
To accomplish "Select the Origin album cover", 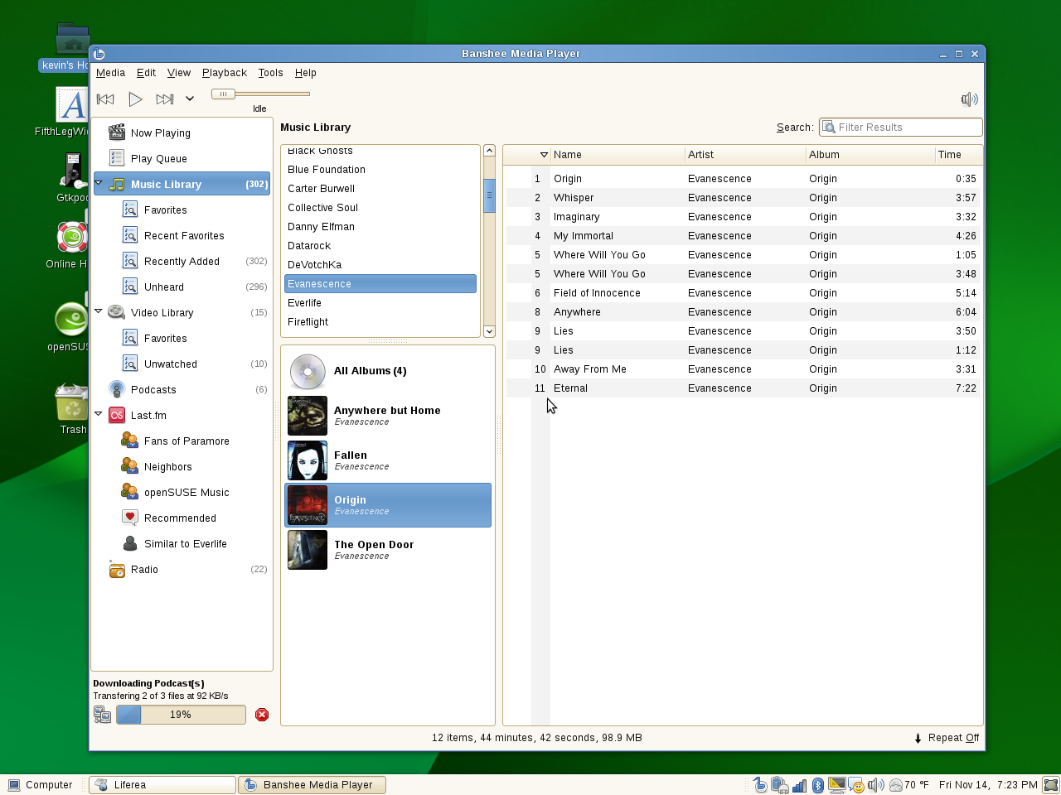I will [x=308, y=505].
